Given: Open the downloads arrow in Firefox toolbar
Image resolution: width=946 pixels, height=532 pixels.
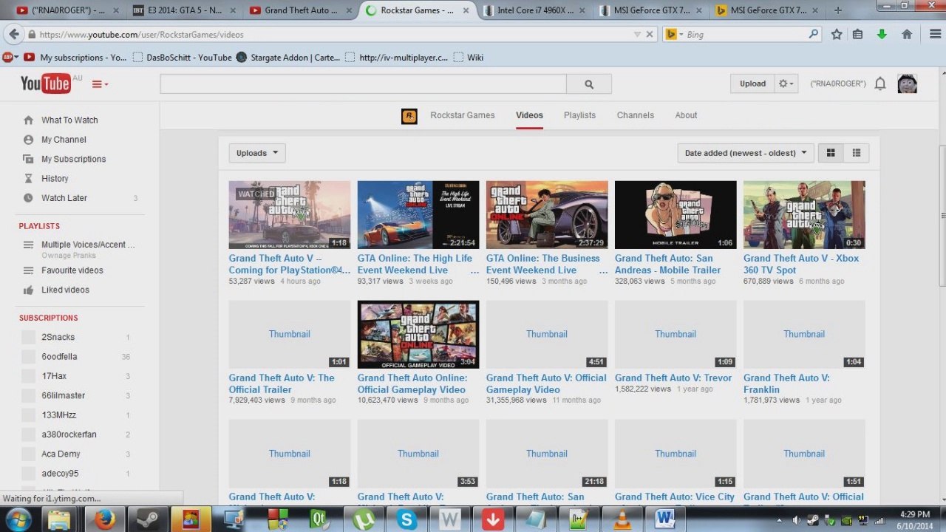Looking at the screenshot, I should point(882,34).
